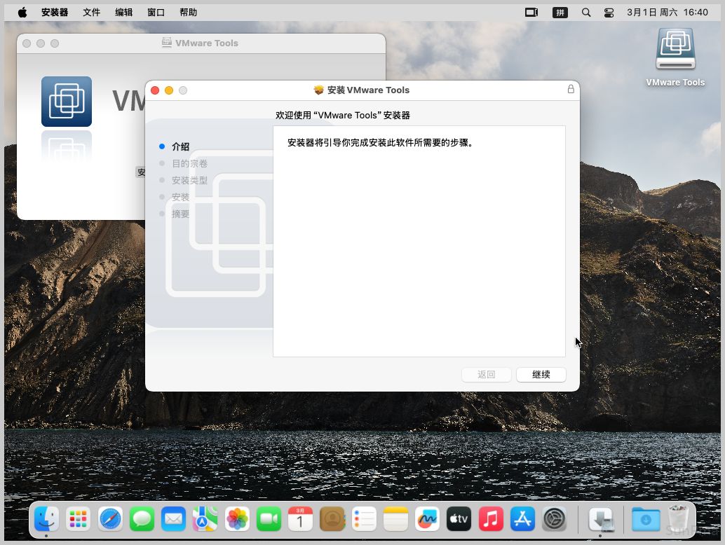Launch Safari from the Dock
725x545 pixels.
tap(111, 519)
